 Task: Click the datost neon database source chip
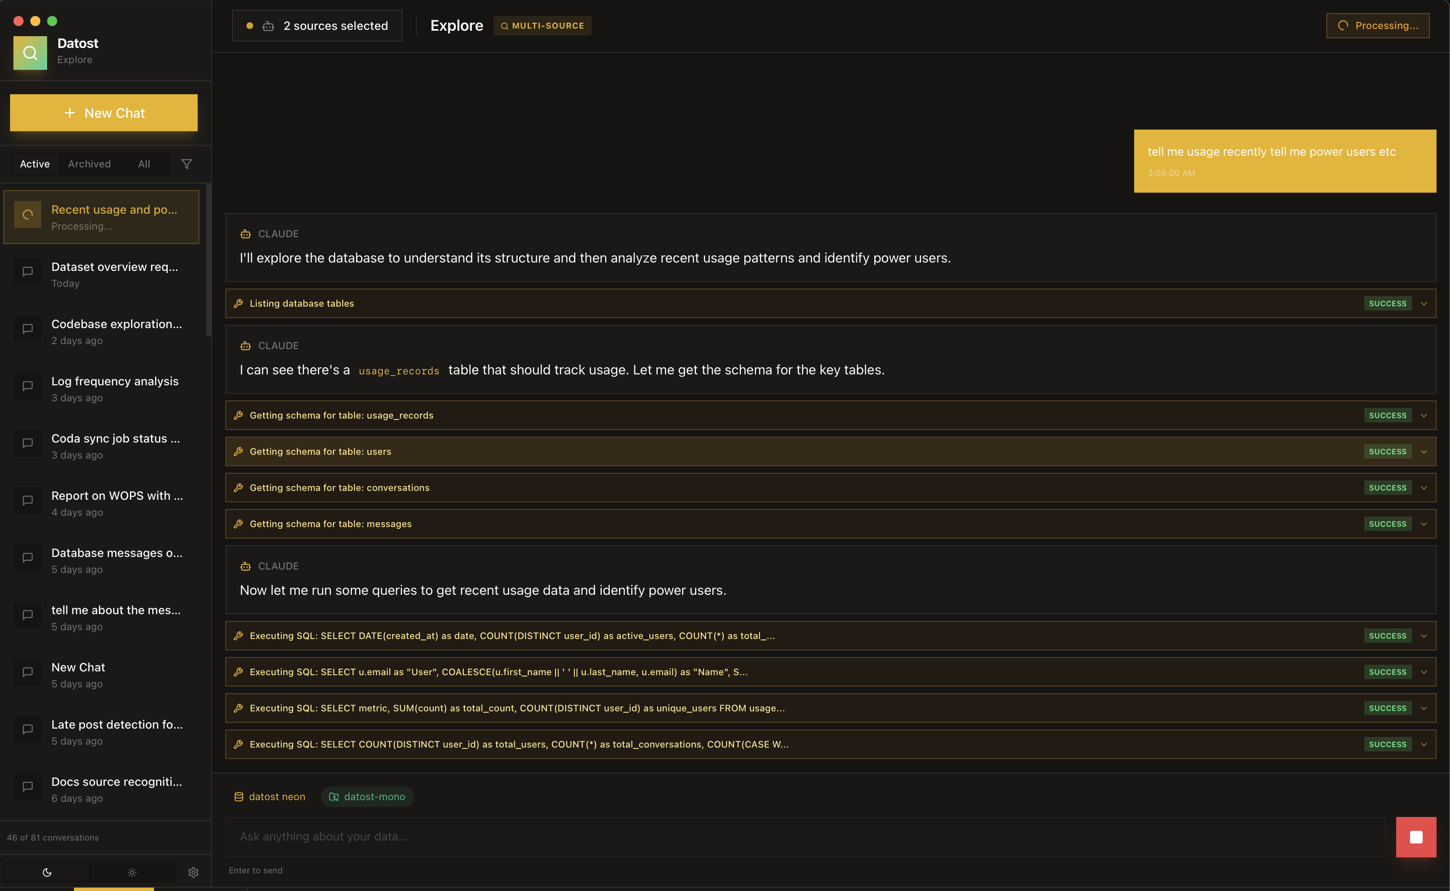click(270, 796)
